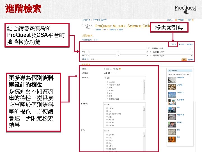
Task: Click the down arrow of the source type scrollbar
Action: 144,99
